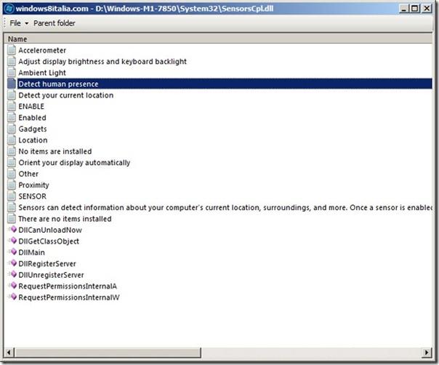Select DllGetClassObject export entry

[x=49, y=241]
